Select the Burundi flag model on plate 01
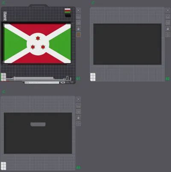 (38, 43)
